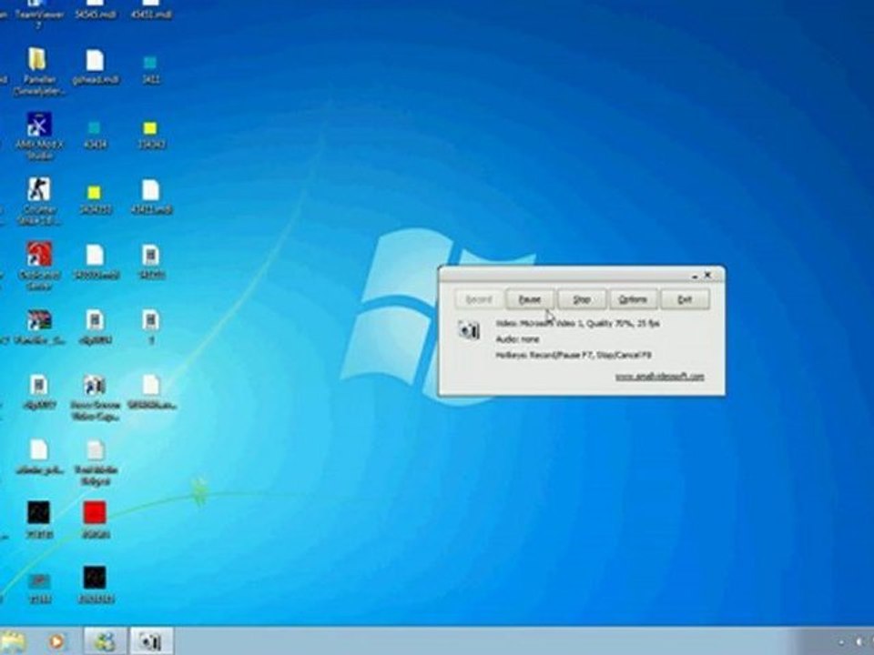Click the "Audio: none" text line
The width and height of the screenshot is (874, 655).
tap(517, 338)
